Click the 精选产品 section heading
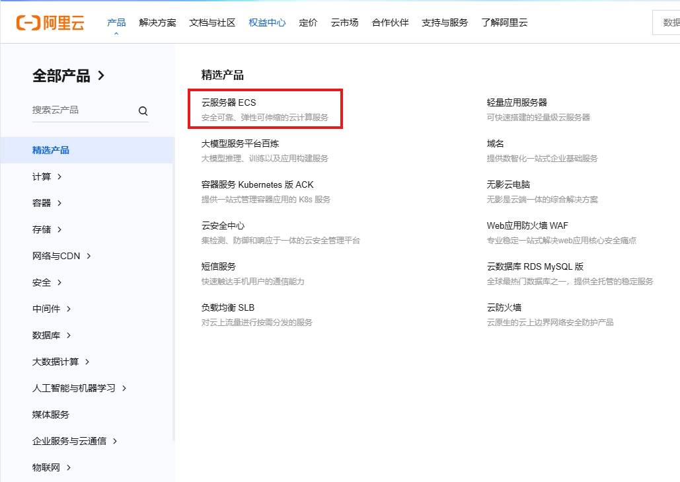The height and width of the screenshot is (482, 680). 223,75
